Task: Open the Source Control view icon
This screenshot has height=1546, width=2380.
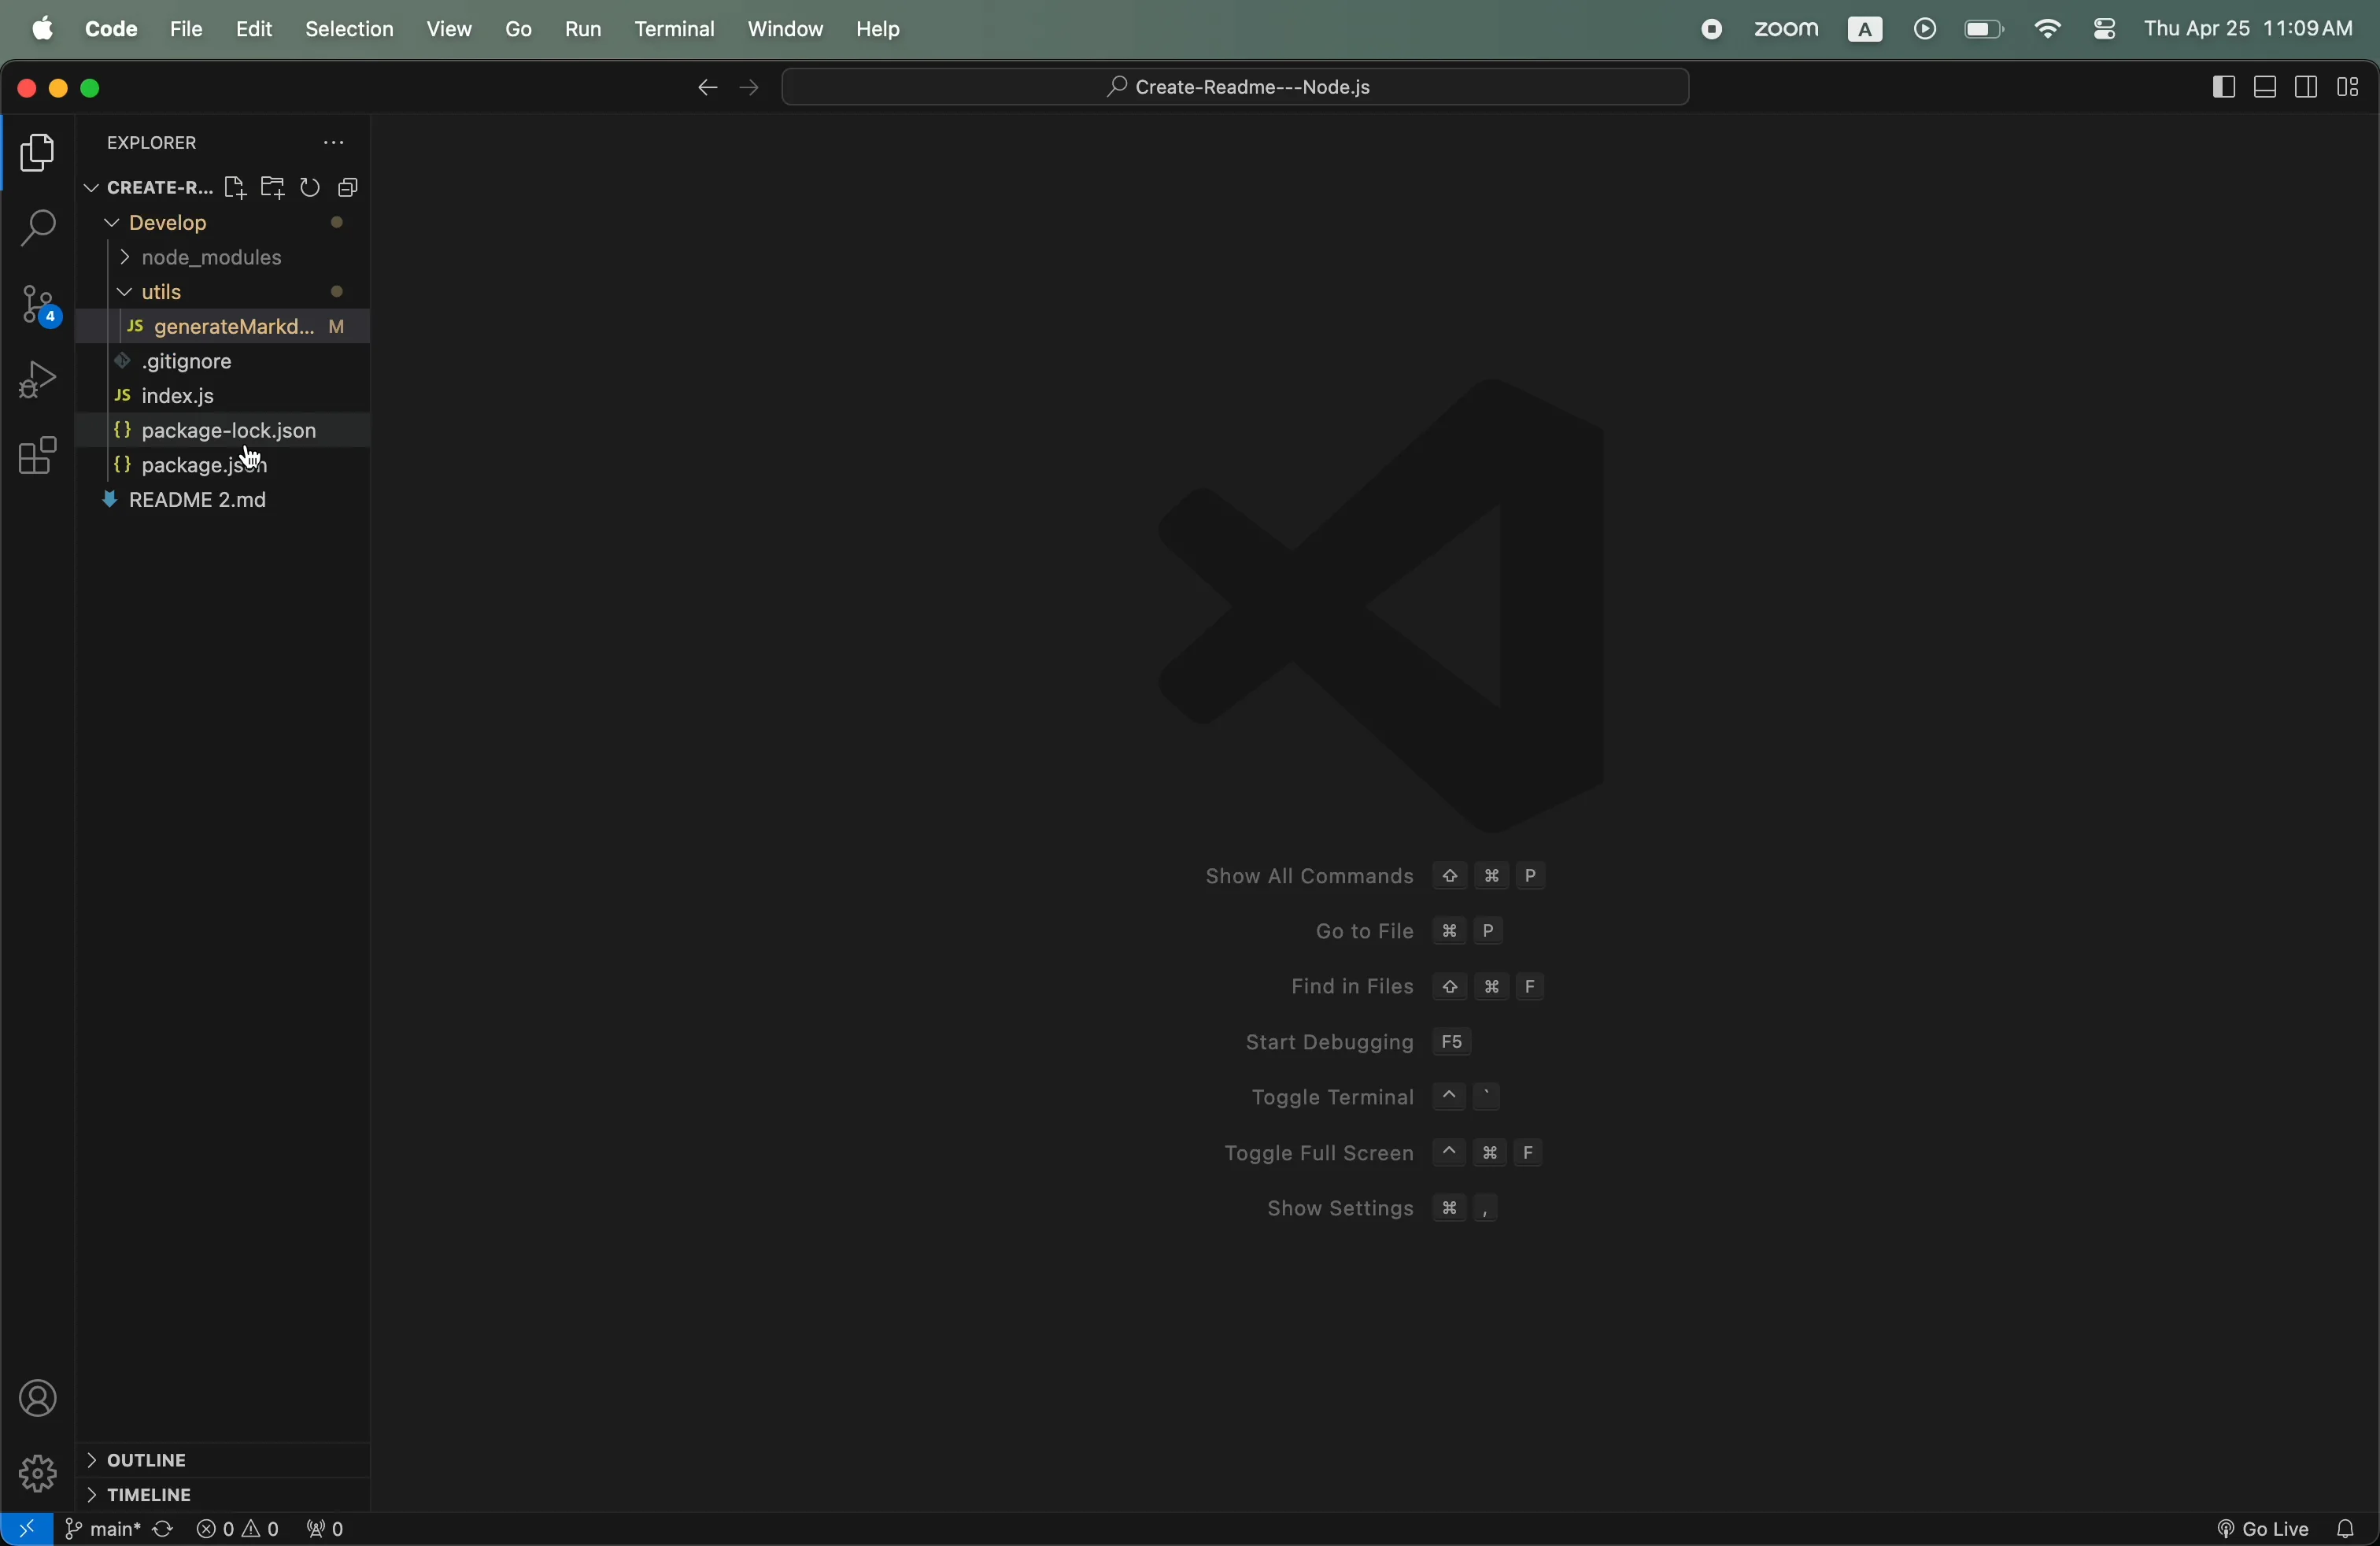Action: (x=38, y=305)
